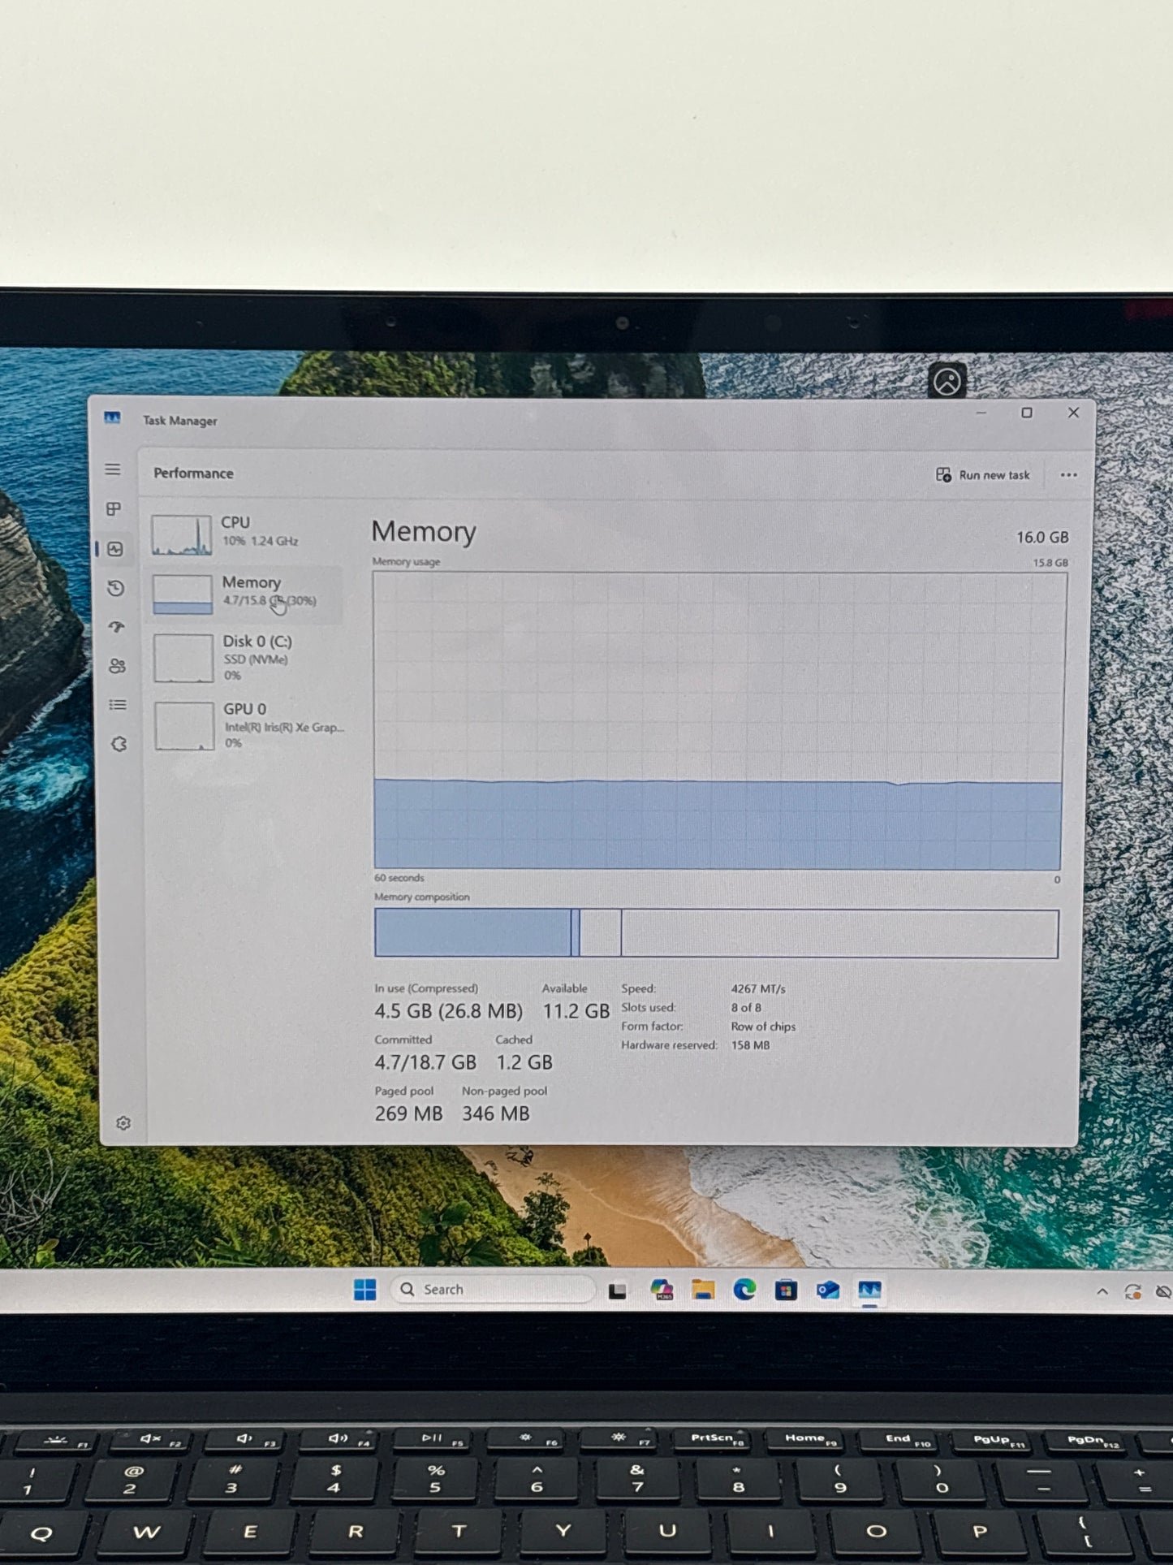Launch Microsoft 365 Copilot from taskbar
1173x1565 pixels.
pos(662,1290)
